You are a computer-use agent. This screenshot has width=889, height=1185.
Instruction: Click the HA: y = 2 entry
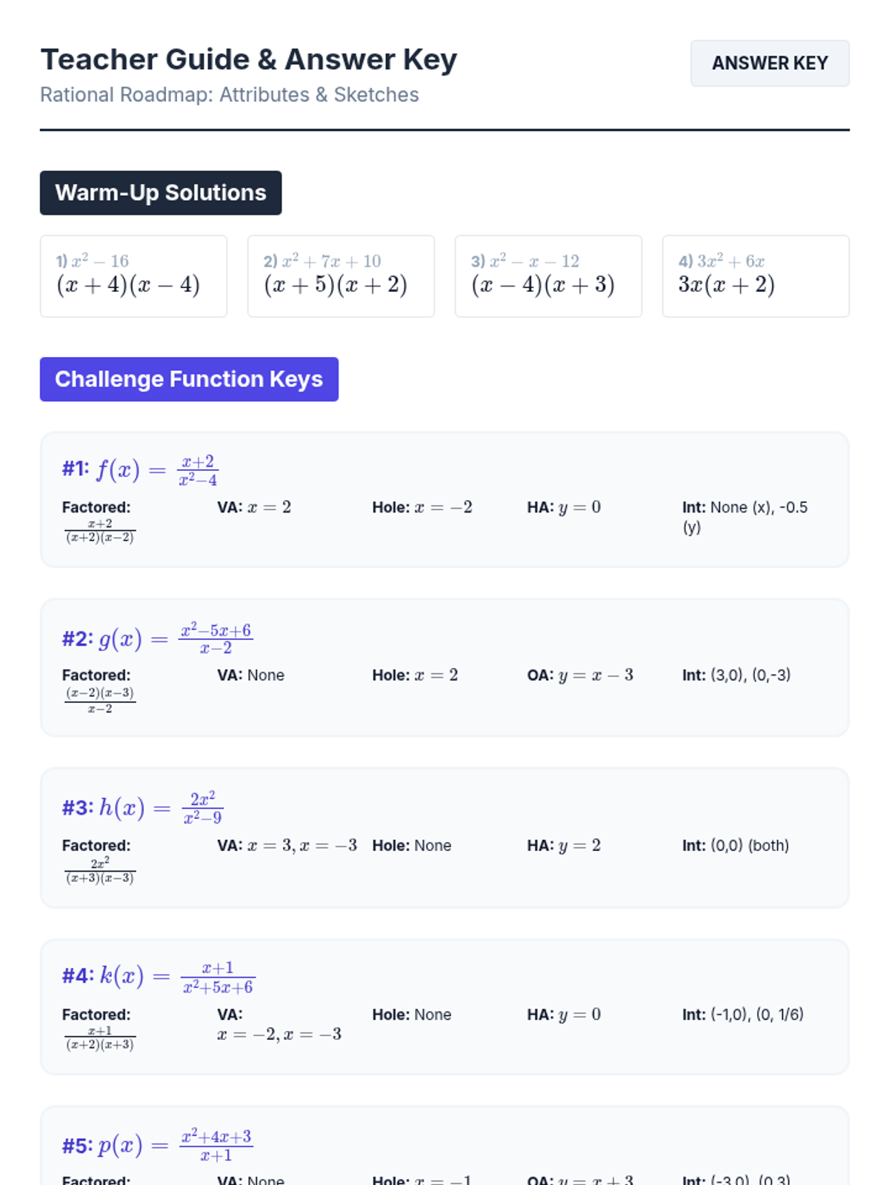564,845
